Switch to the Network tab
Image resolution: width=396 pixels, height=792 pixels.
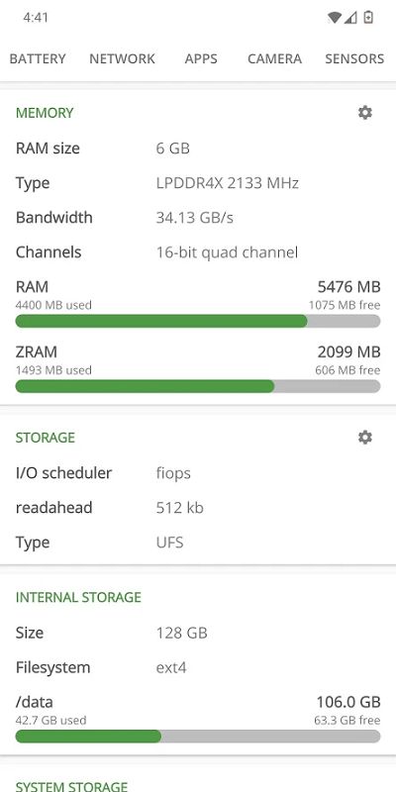pos(122,58)
